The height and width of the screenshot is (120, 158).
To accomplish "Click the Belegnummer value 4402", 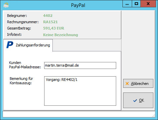I will point(48,16).
